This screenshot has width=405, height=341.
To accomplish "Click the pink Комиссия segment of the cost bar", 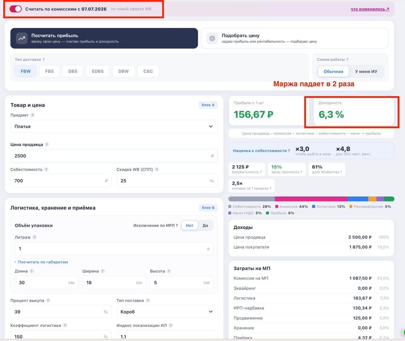I will coord(311,199).
